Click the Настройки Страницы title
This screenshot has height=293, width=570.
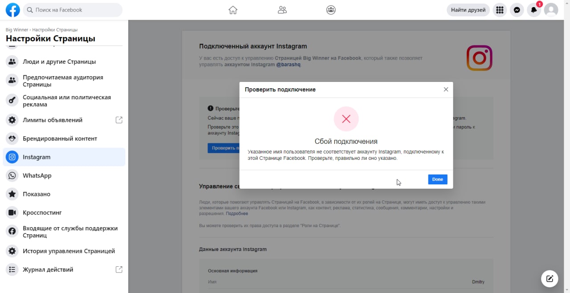pyautogui.click(x=50, y=39)
